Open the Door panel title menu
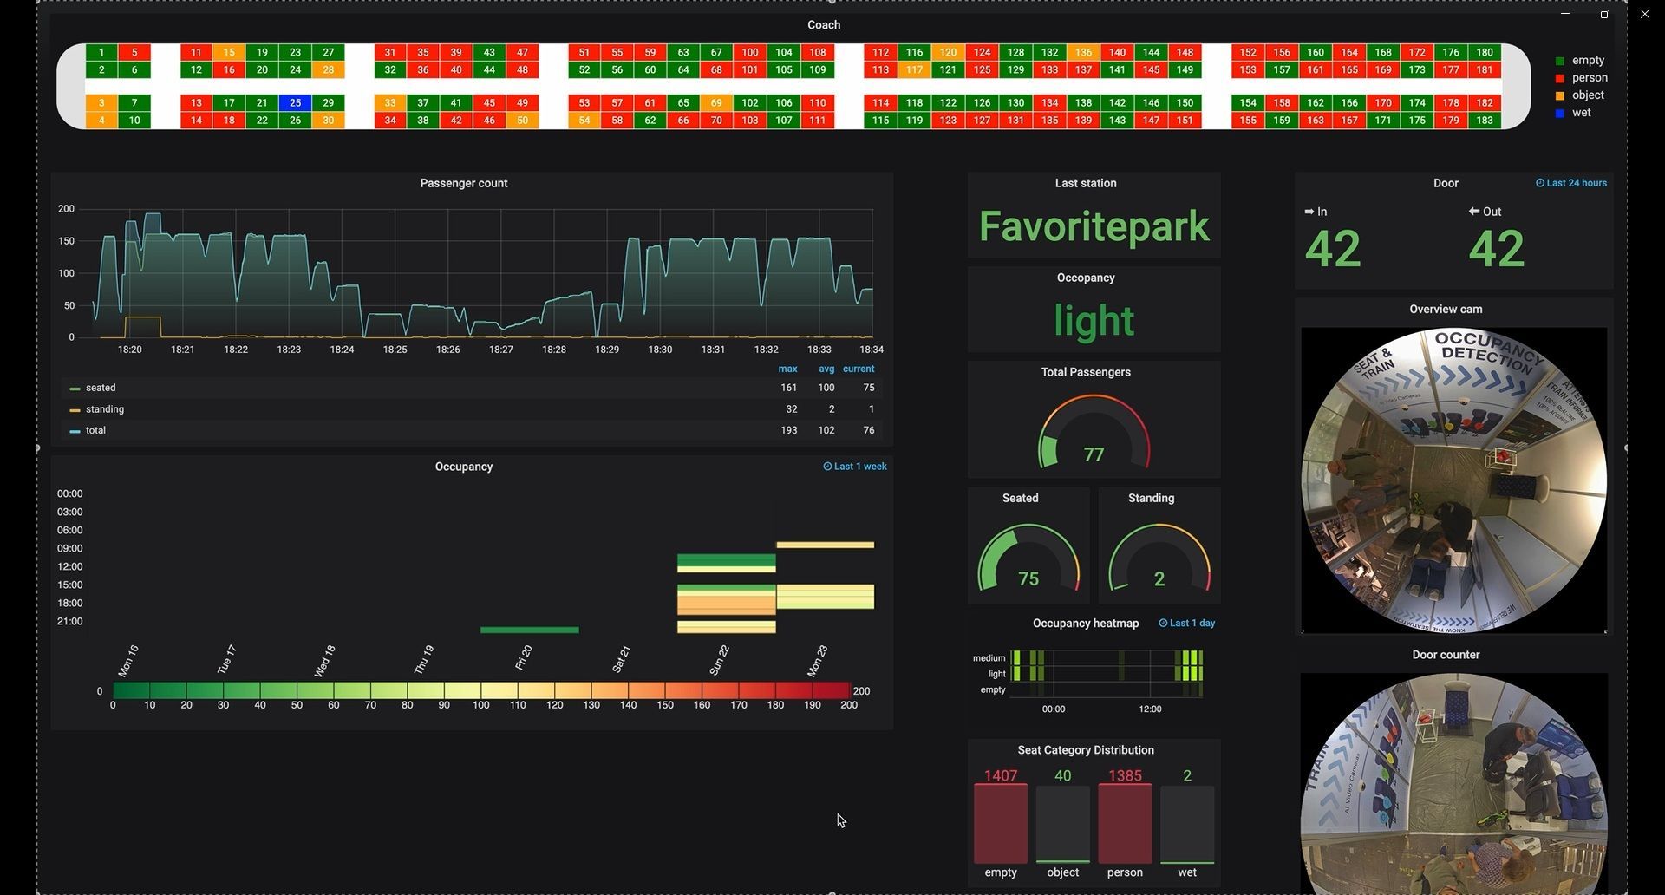 click(1446, 183)
